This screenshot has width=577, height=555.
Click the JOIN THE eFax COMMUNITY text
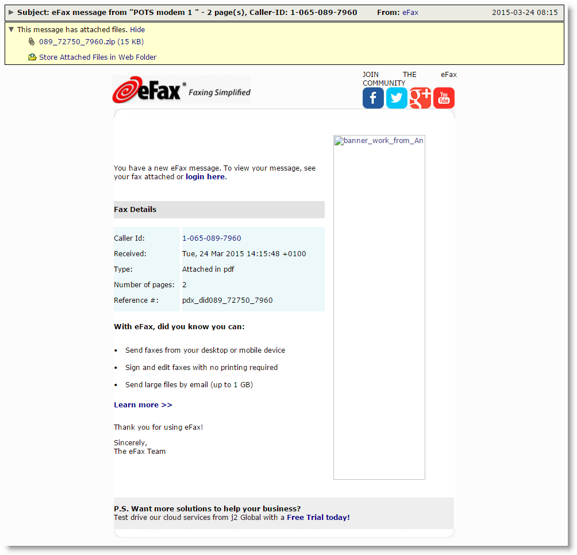(x=409, y=79)
